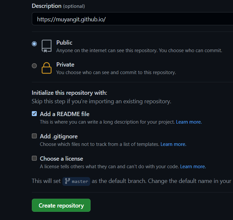This screenshot has height=220, width=233.
Task: Select the Private radio button
Action: click(x=34, y=66)
